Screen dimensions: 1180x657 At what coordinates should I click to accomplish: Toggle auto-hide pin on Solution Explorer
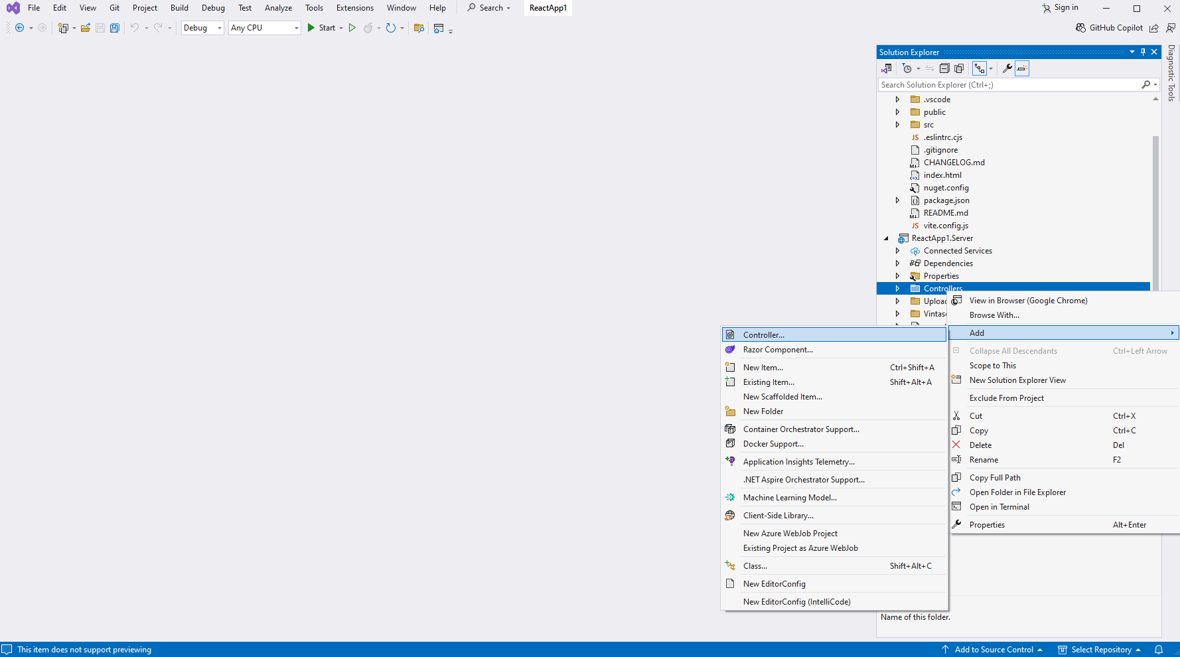coord(1143,52)
